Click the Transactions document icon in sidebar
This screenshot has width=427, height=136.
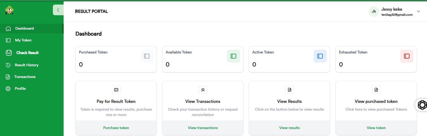8,77
